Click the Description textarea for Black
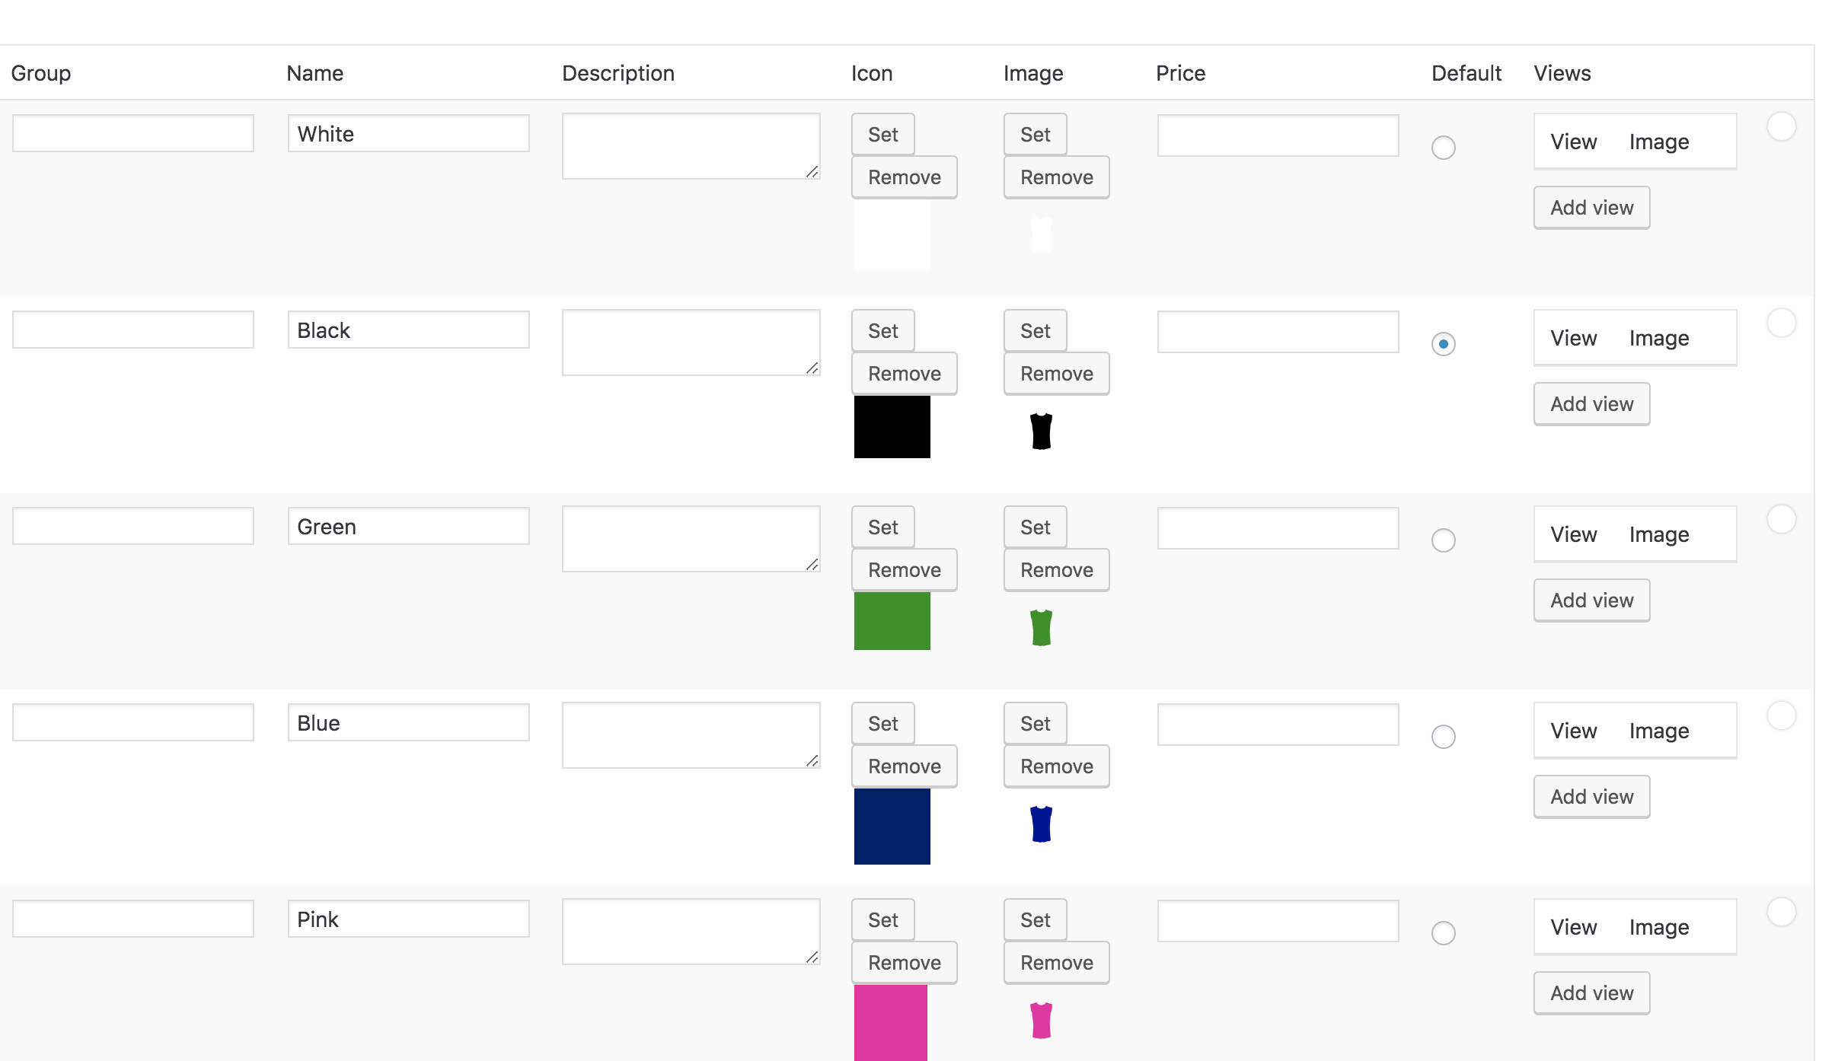The width and height of the screenshot is (1835, 1061). click(690, 343)
